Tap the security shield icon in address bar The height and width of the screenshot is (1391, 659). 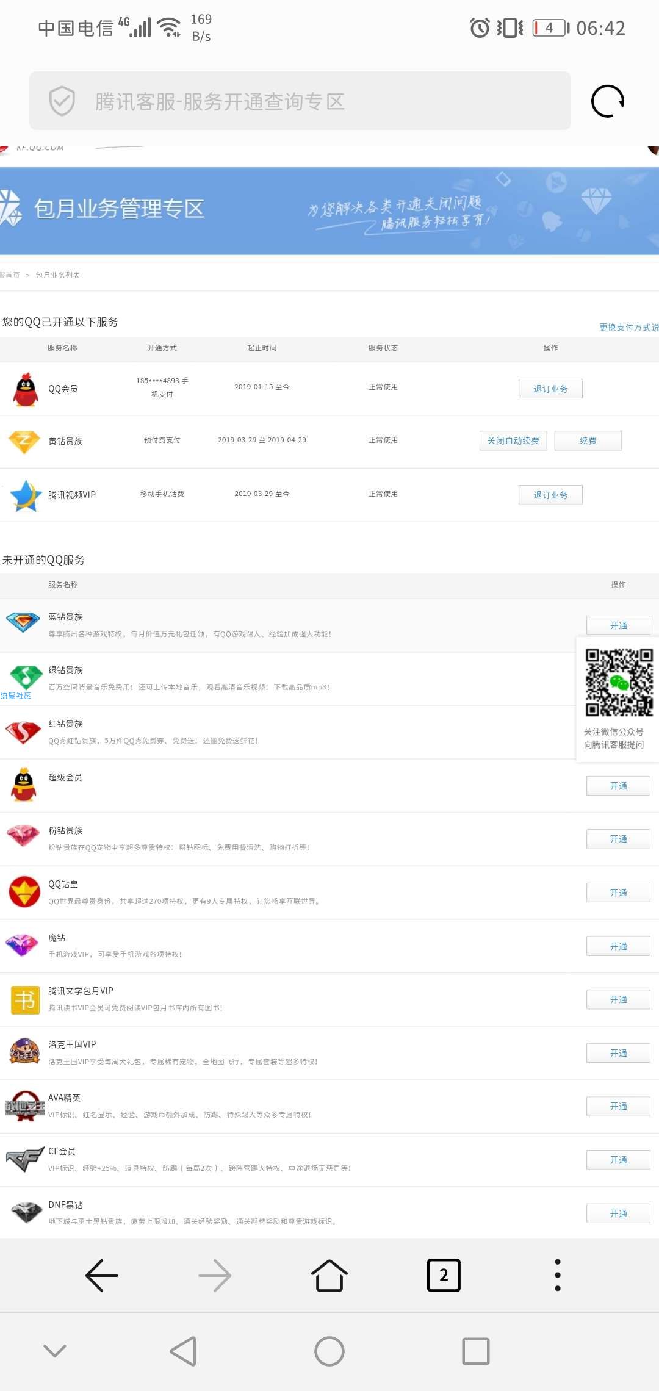pyautogui.click(x=62, y=101)
